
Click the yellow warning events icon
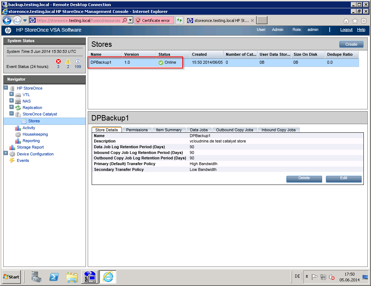tap(68, 62)
